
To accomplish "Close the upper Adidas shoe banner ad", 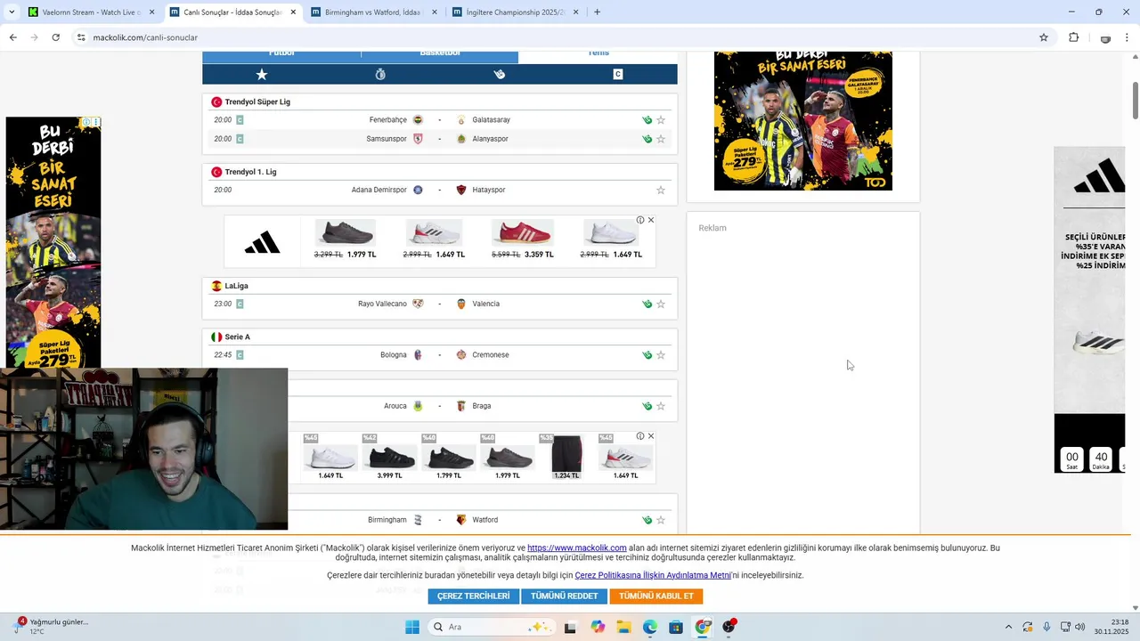I will [651, 220].
